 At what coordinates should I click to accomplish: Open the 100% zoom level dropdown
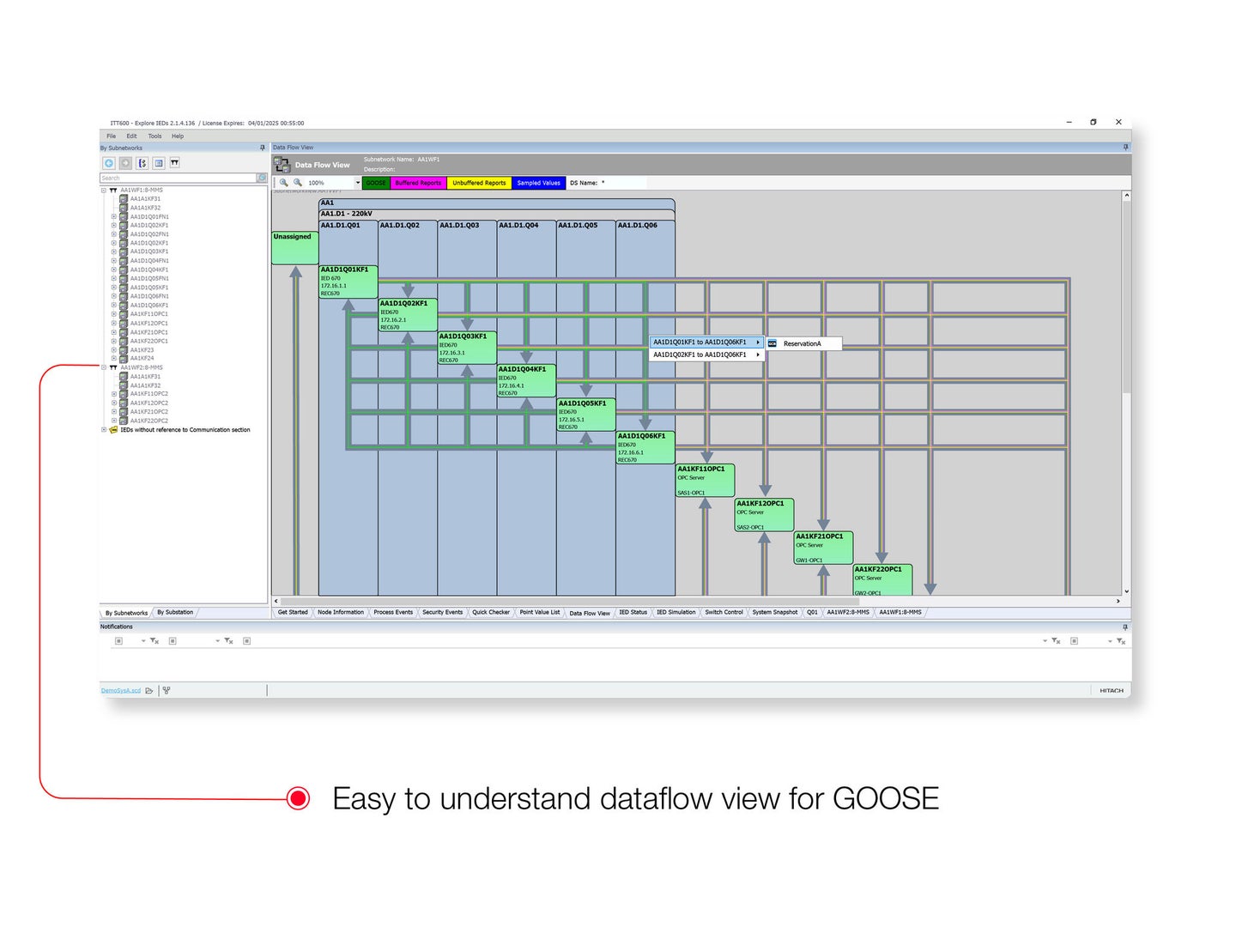359,182
